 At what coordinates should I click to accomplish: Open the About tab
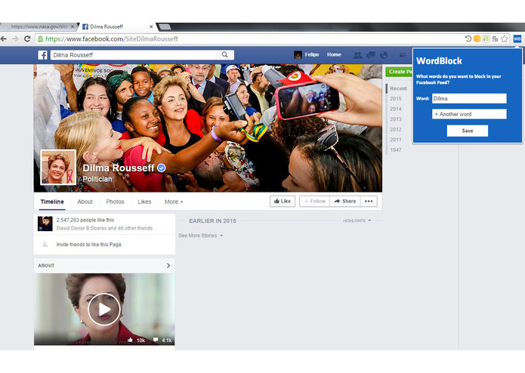[x=85, y=202]
